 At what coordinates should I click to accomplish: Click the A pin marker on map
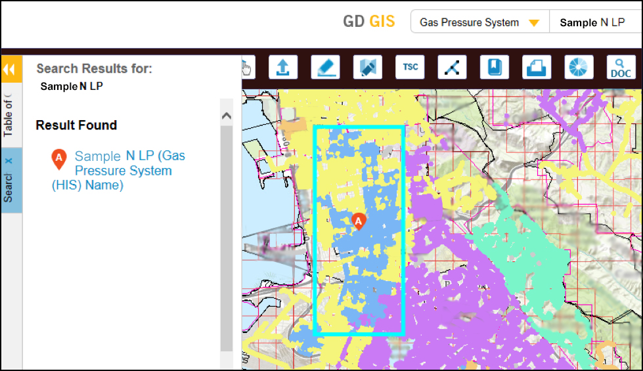(x=359, y=221)
